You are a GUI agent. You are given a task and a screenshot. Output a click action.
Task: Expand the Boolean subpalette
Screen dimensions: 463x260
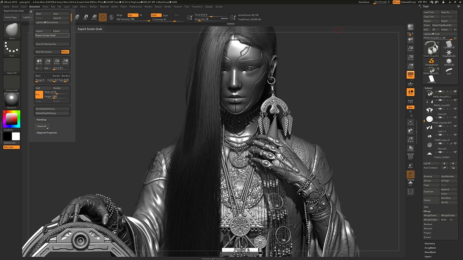pos(428,224)
